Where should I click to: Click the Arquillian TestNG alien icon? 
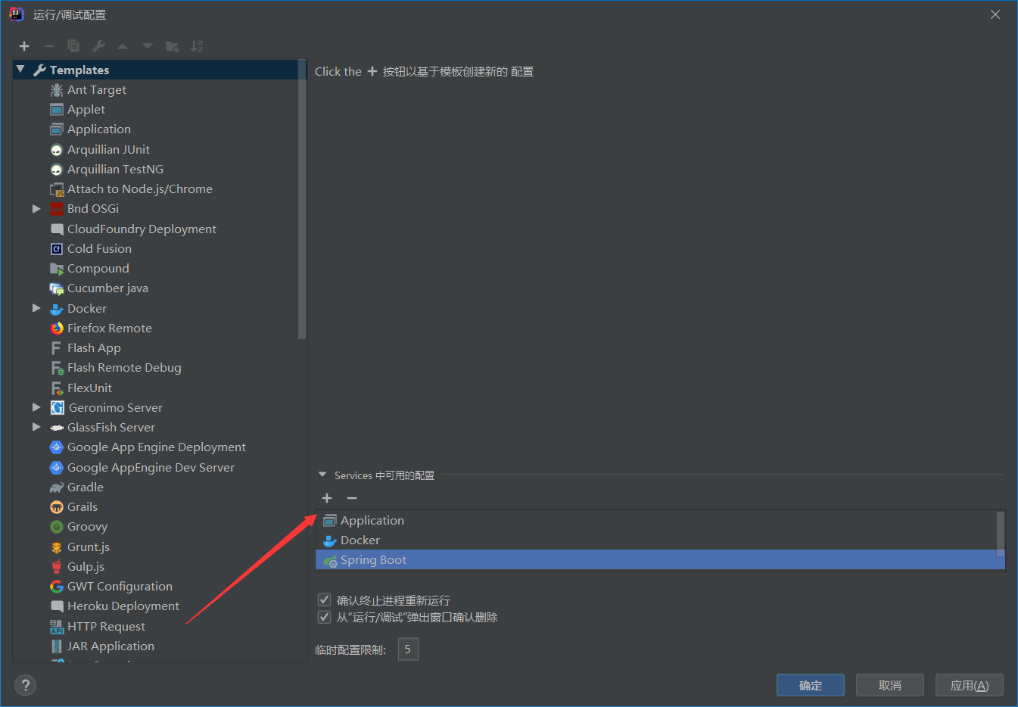pos(57,170)
